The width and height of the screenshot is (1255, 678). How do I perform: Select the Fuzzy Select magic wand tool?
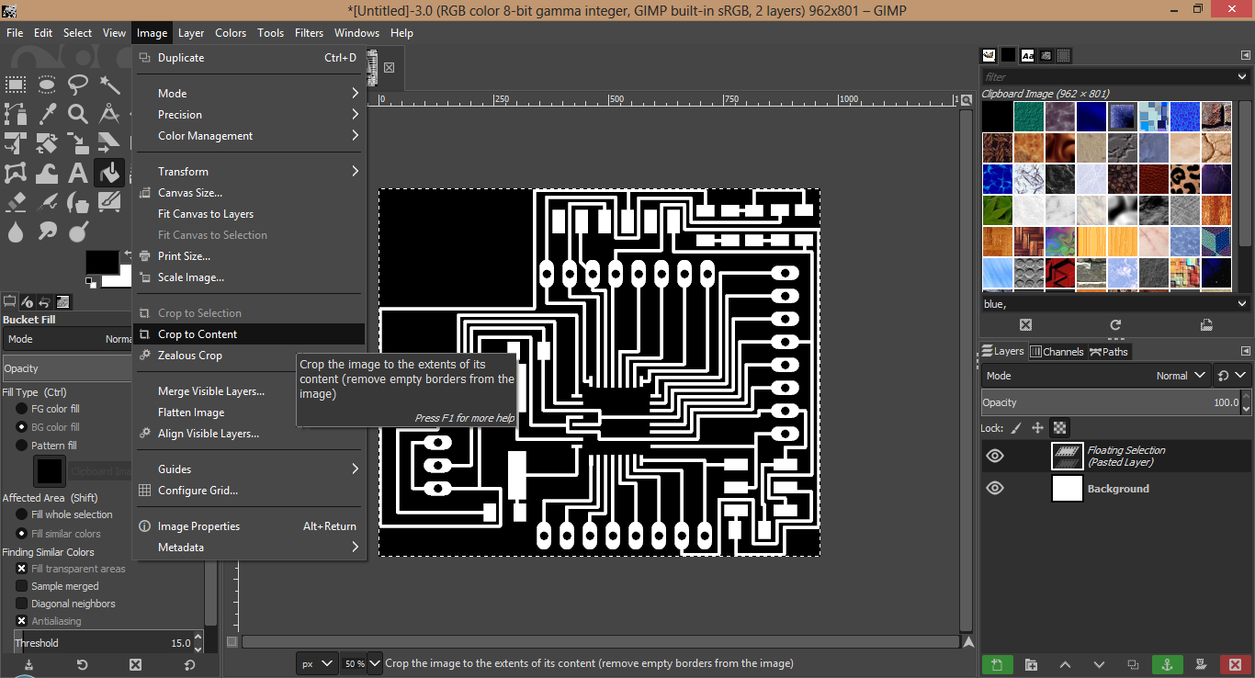pos(109,85)
